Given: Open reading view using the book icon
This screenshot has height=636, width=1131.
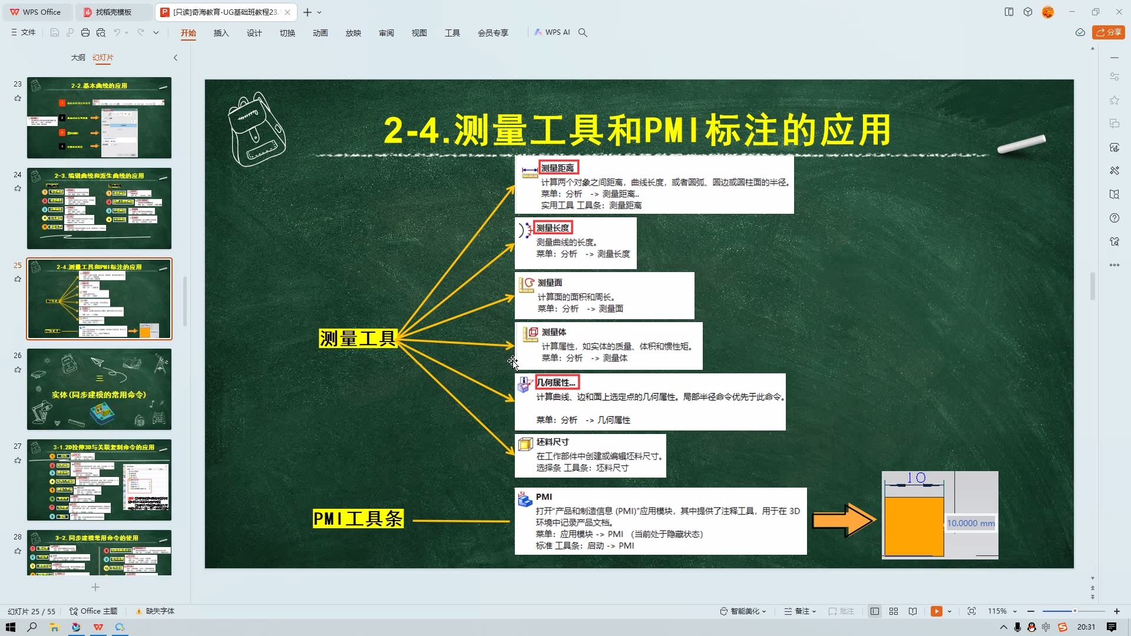Looking at the screenshot, I should (x=913, y=611).
